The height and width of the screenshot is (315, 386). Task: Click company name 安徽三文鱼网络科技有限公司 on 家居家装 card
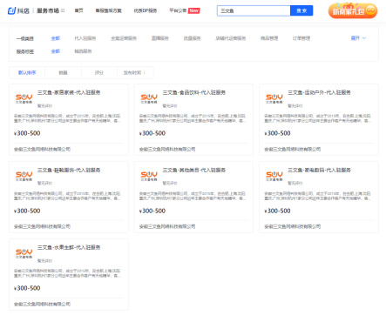click(42, 150)
